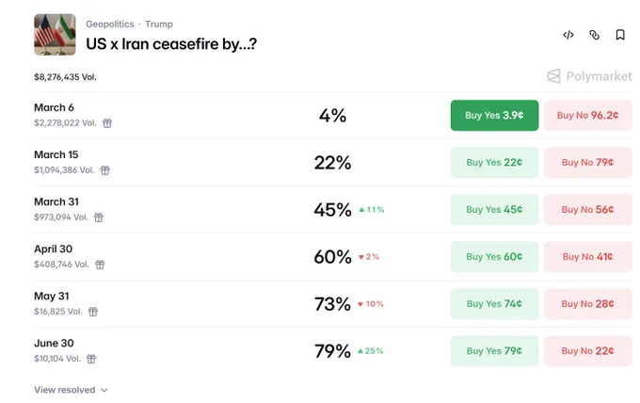The image size is (640, 403).
Task: Click the March 15 rewards gift icon
Action: pyautogui.click(x=105, y=170)
